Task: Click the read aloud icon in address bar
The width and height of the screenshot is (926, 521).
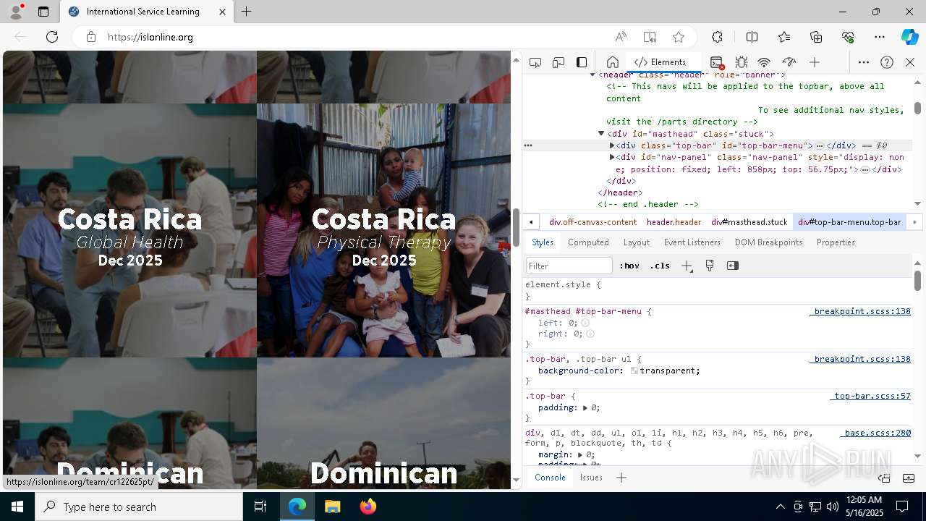Action: point(621,37)
